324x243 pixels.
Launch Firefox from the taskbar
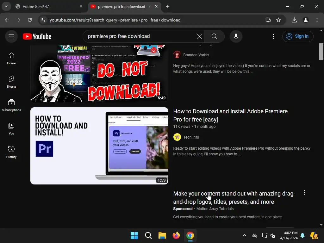pos(176,235)
